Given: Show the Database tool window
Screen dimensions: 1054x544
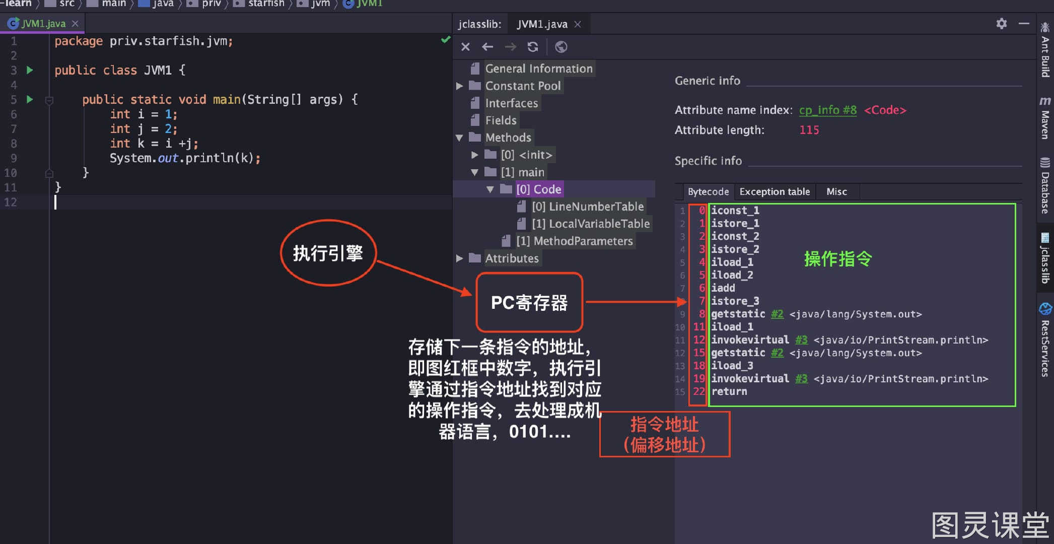Looking at the screenshot, I should [x=1045, y=186].
